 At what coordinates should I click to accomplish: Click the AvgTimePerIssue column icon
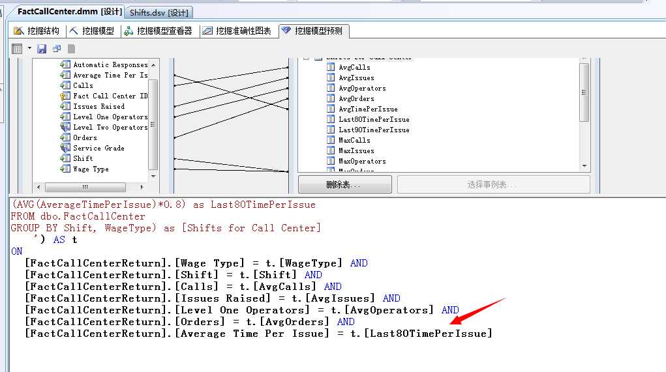click(x=331, y=109)
